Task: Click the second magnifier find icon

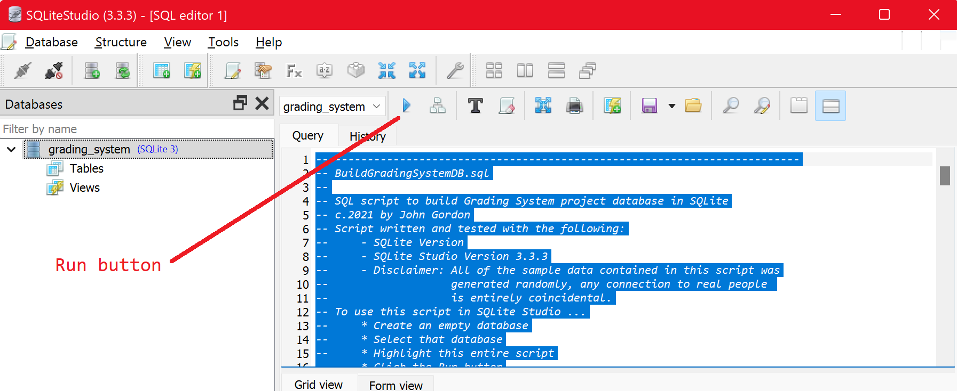Action: 762,105
